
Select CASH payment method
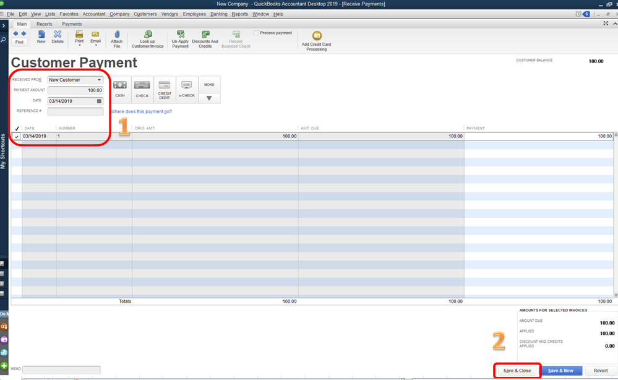[x=120, y=90]
